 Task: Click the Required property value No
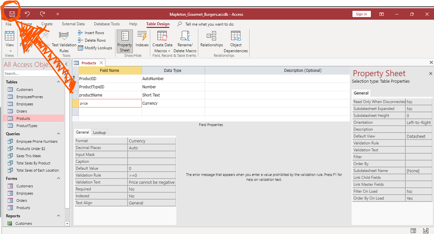[152, 189]
